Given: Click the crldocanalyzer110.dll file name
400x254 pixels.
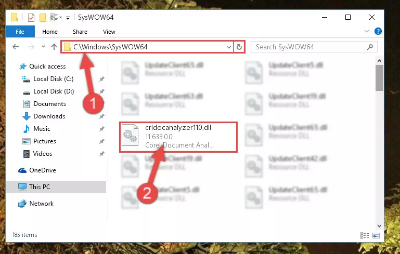Looking at the screenshot, I should click(x=178, y=127).
